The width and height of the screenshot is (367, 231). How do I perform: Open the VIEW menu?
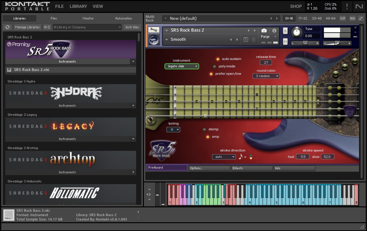click(x=98, y=6)
